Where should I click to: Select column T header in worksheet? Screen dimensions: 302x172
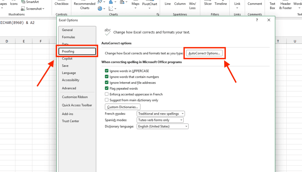coord(278,41)
